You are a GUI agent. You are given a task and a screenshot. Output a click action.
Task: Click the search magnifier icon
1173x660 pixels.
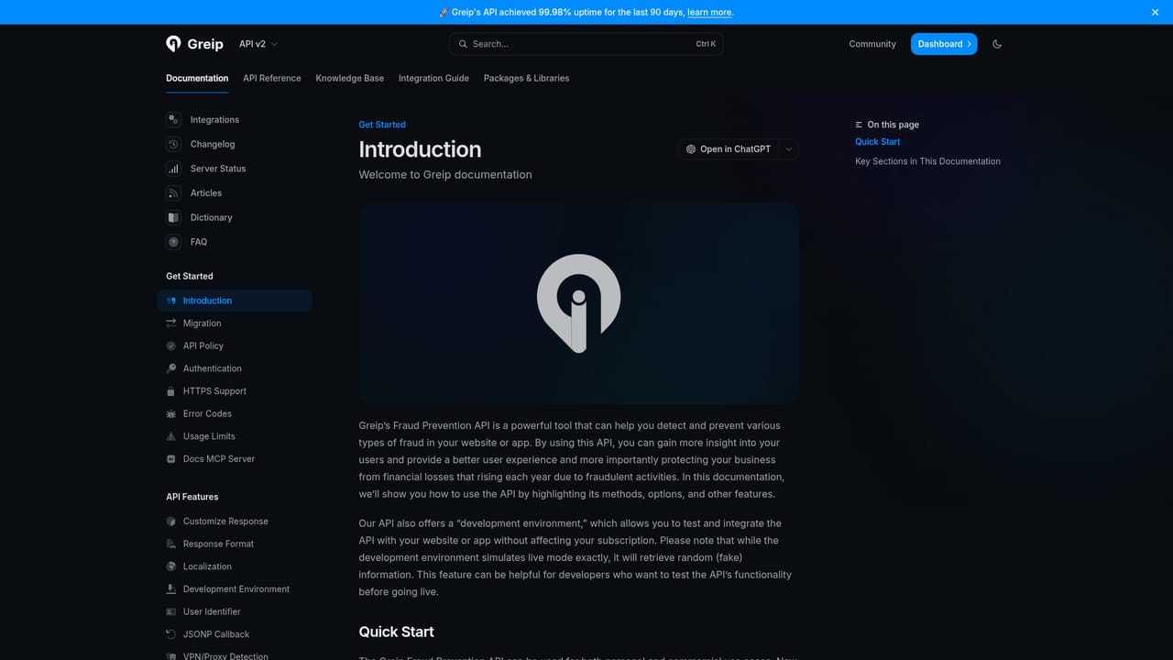tap(464, 44)
